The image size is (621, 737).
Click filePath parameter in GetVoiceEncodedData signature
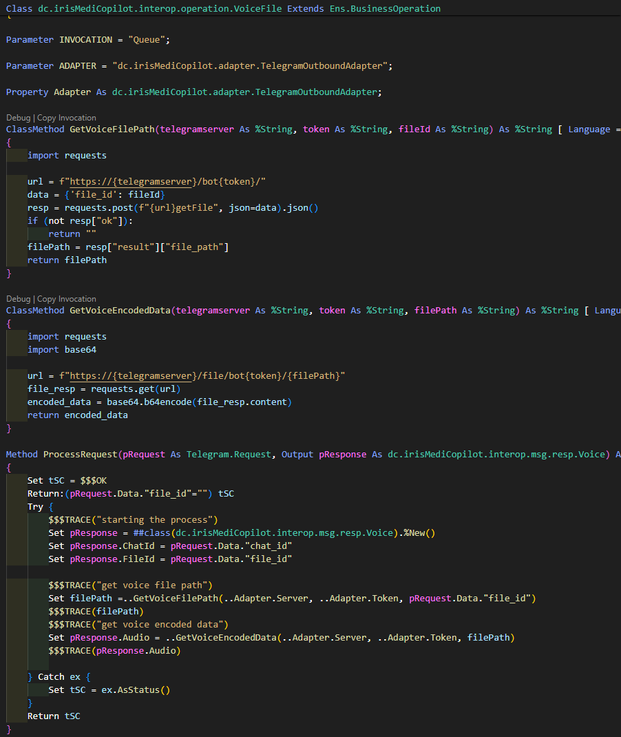pyautogui.click(x=435, y=311)
